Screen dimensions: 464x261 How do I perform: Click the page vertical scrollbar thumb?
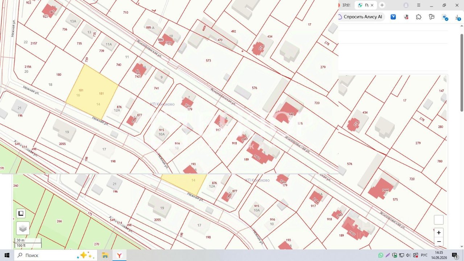click(x=461, y=72)
